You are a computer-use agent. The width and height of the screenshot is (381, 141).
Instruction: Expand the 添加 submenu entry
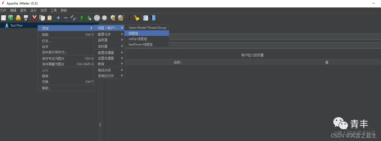pos(66,28)
